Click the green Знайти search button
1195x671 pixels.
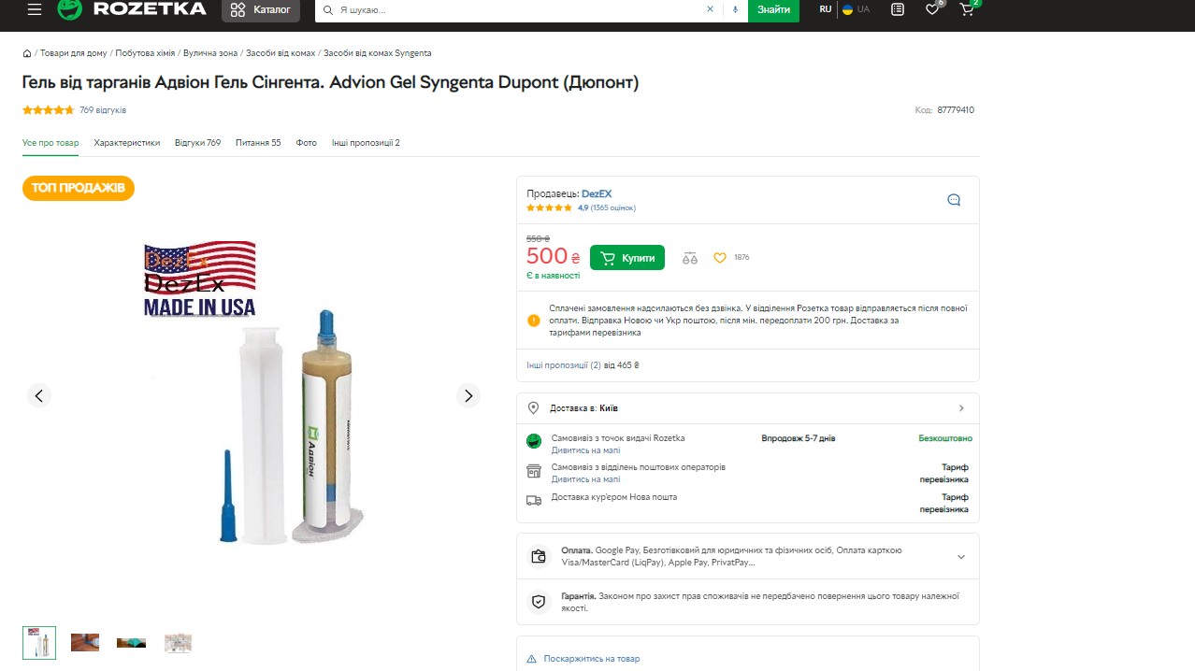[x=773, y=9]
